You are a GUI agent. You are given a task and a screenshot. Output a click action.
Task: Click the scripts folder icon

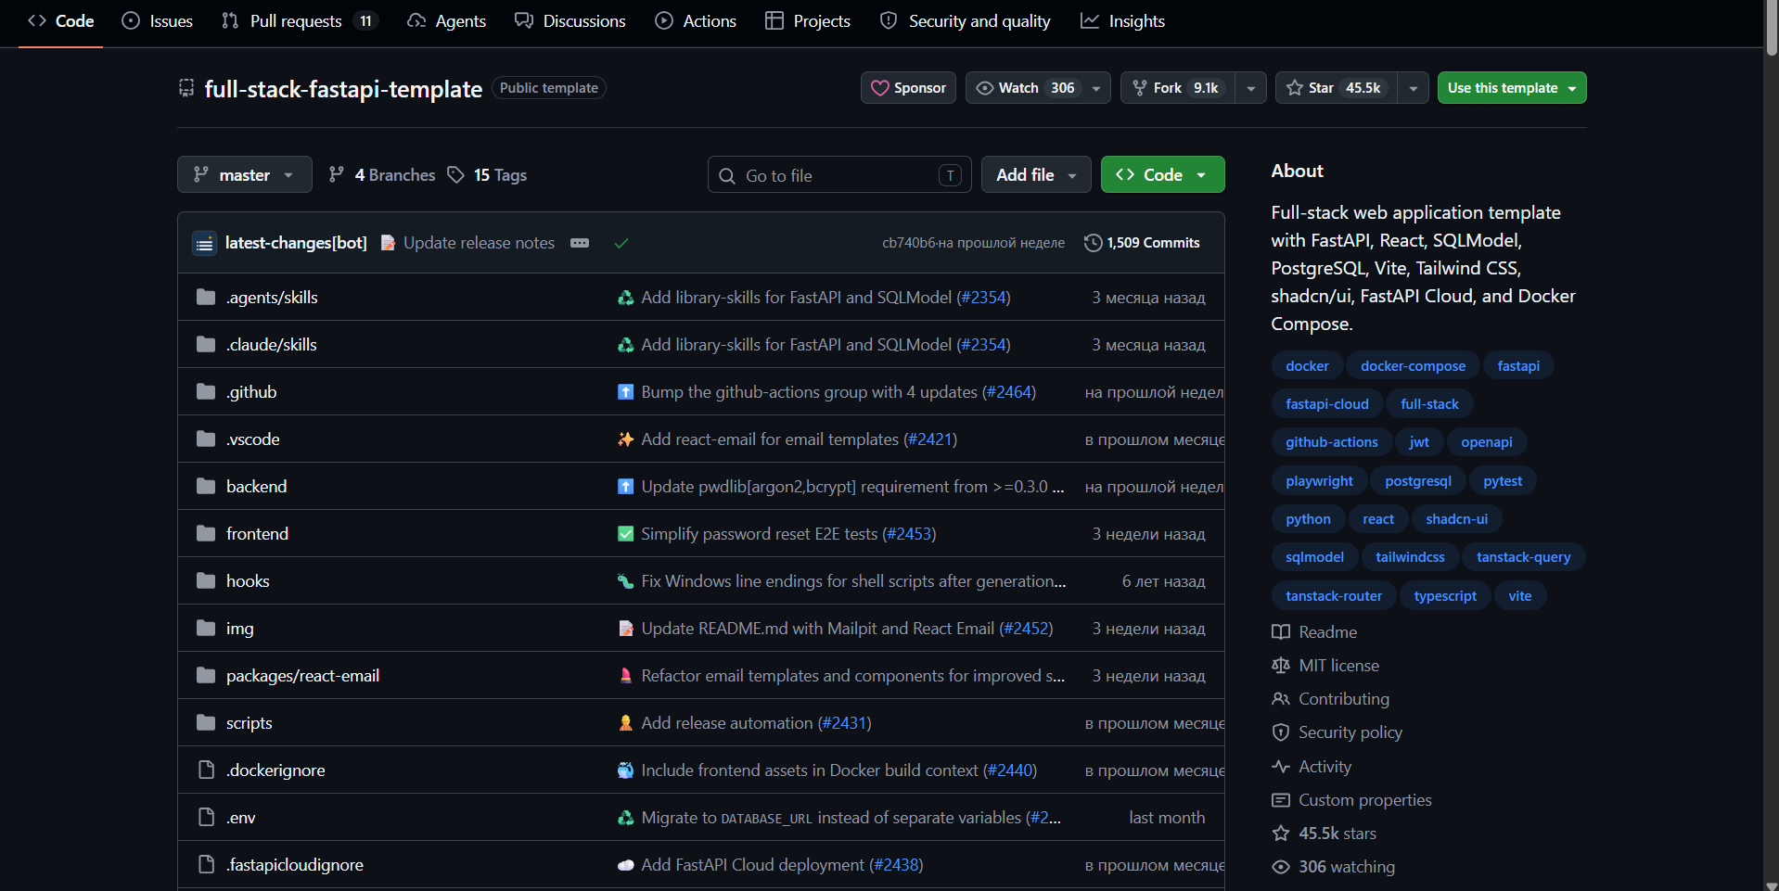coord(206,723)
